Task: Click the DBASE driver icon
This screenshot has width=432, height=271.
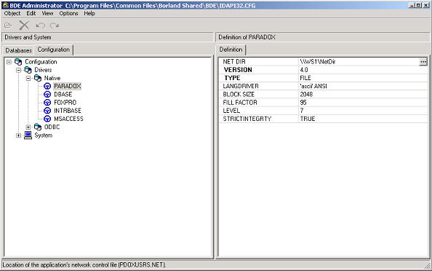Action: point(47,95)
